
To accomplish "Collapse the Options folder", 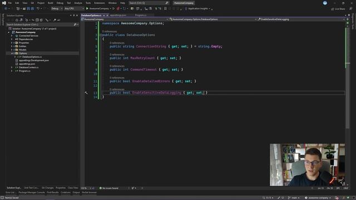I will coord(12,53).
